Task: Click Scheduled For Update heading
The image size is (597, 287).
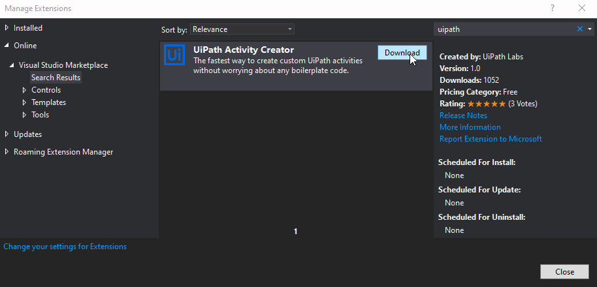Action: coord(479,190)
